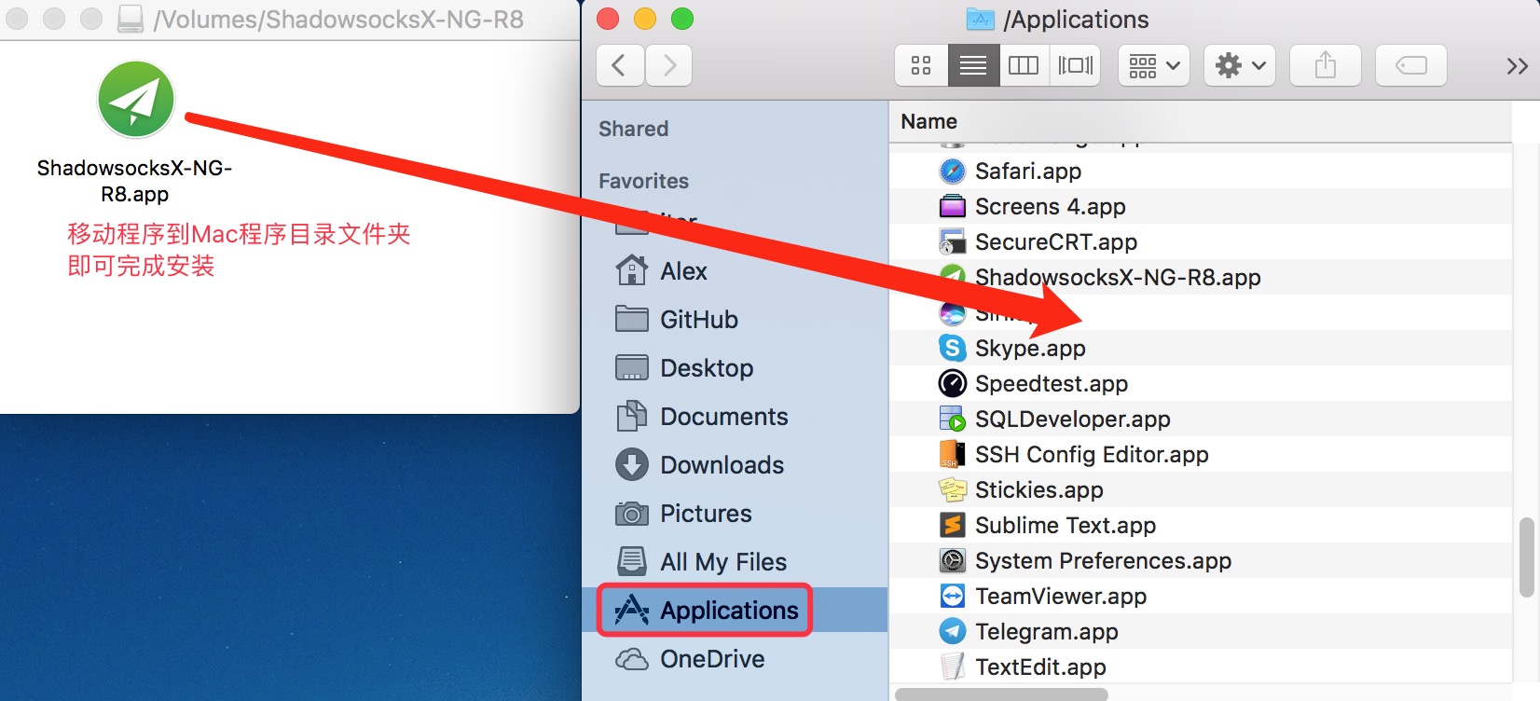The height and width of the screenshot is (701, 1540).
Task: Show hidden toolbar items via double chevron
Action: pyautogui.click(x=1517, y=66)
